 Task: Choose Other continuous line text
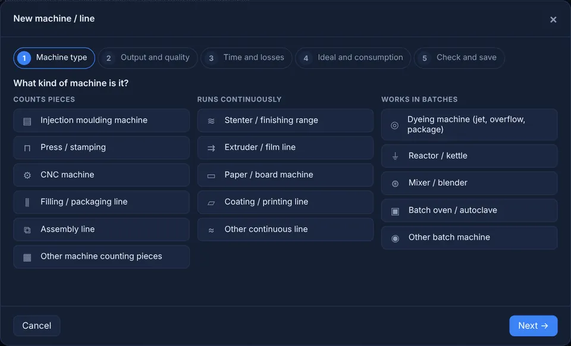(x=266, y=229)
